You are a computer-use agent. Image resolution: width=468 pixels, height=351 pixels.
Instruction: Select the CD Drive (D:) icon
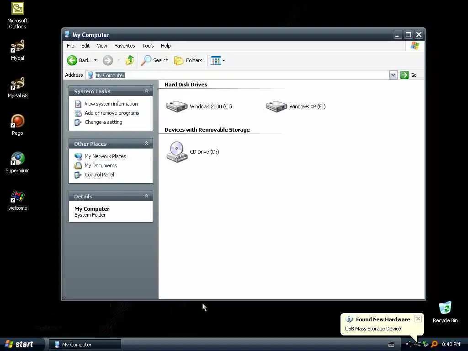177,152
